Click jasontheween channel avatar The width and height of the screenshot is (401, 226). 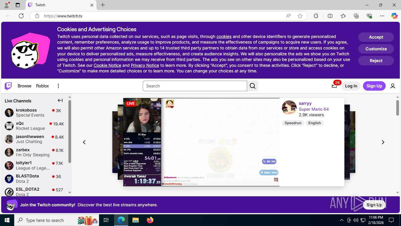tap(9, 139)
